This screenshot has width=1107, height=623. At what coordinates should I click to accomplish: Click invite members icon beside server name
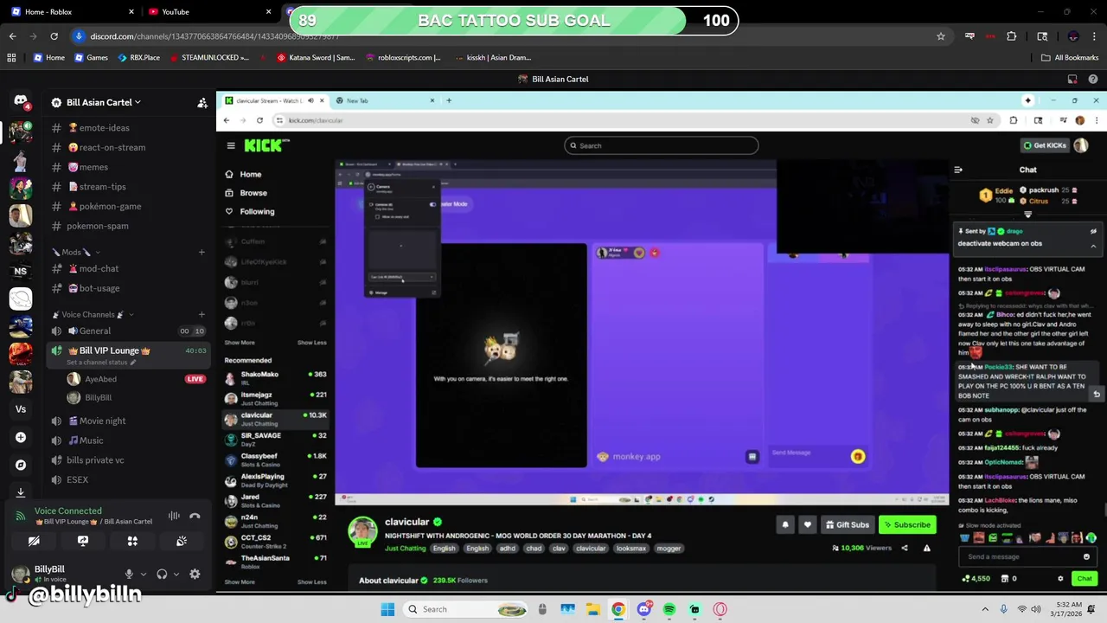tap(202, 102)
